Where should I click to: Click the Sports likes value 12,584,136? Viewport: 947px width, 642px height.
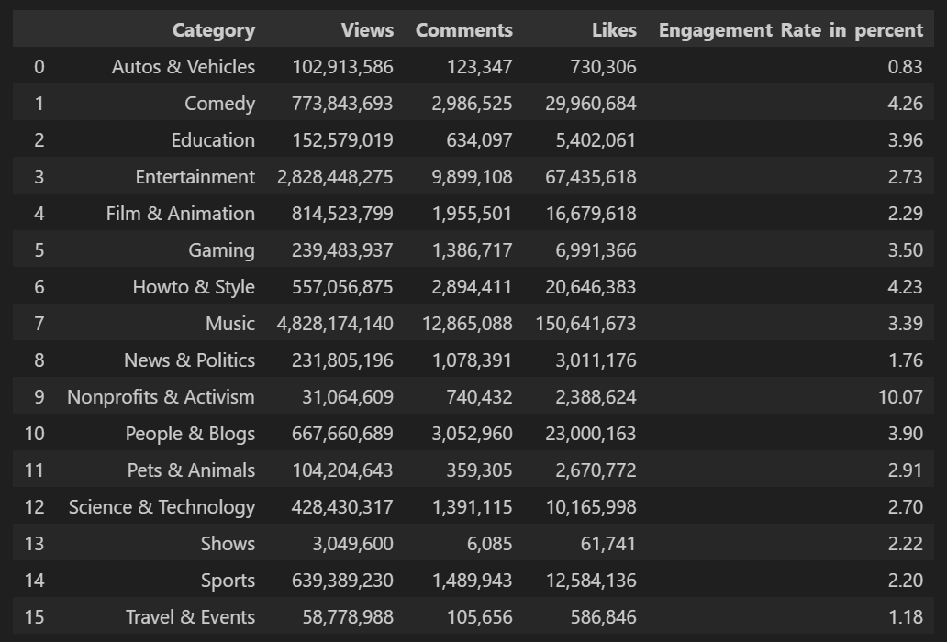590,581
